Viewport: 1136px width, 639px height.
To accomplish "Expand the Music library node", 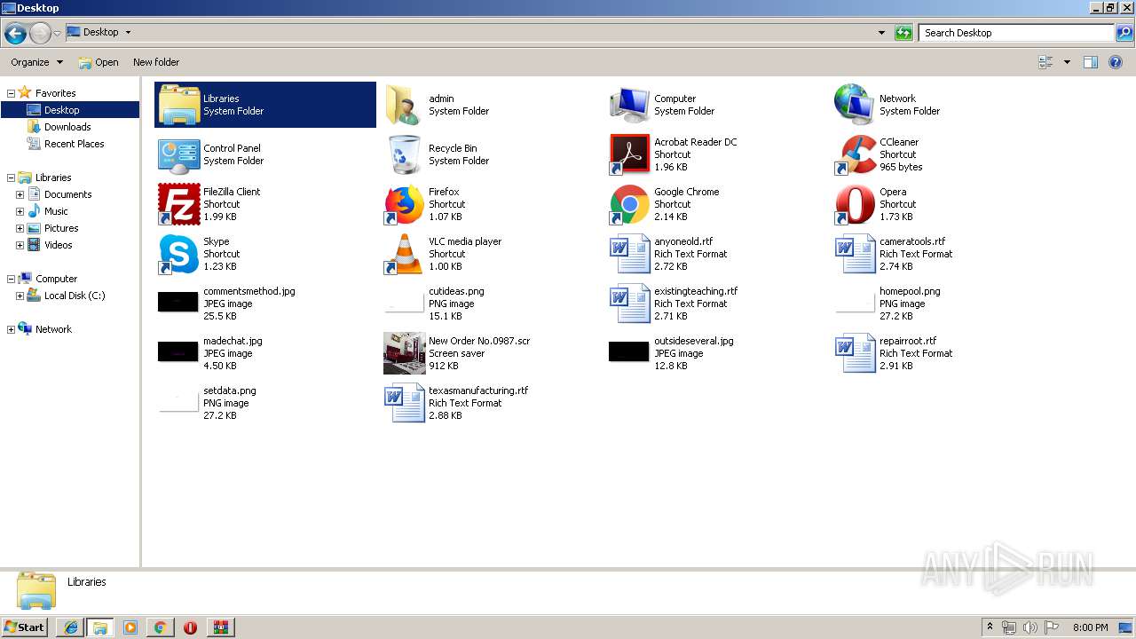I will (x=20, y=211).
